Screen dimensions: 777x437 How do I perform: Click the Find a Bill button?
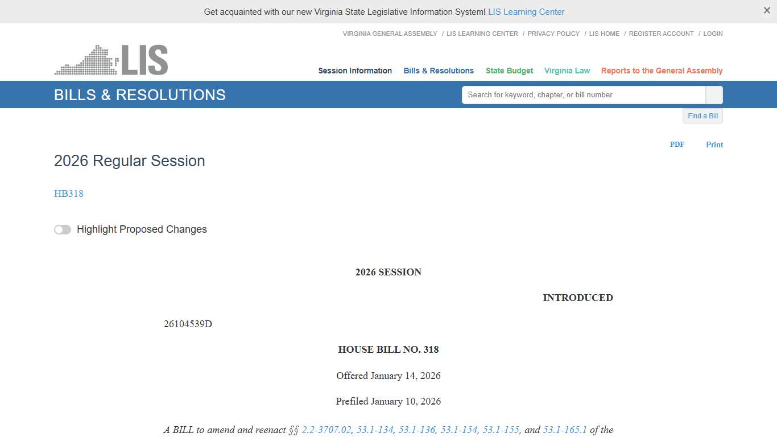point(702,116)
